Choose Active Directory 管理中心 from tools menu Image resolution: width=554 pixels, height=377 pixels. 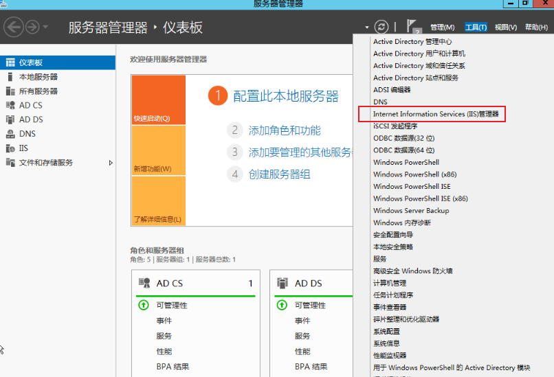pyautogui.click(x=412, y=42)
